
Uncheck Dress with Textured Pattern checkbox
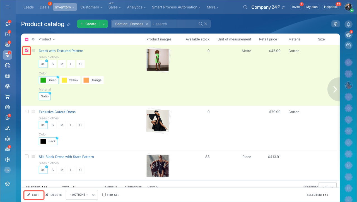(26, 50)
